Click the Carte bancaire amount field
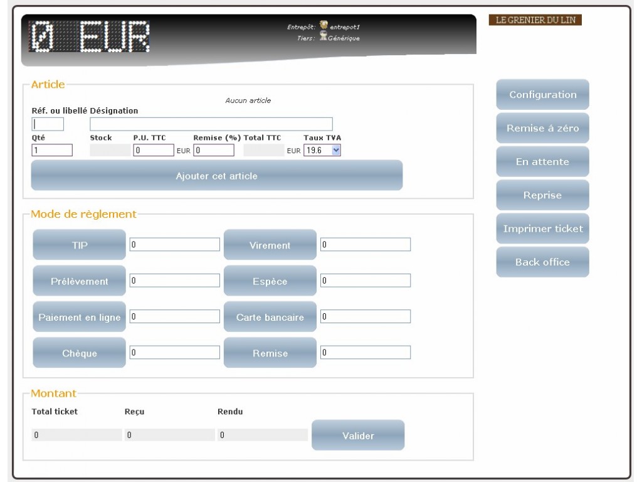 point(366,316)
